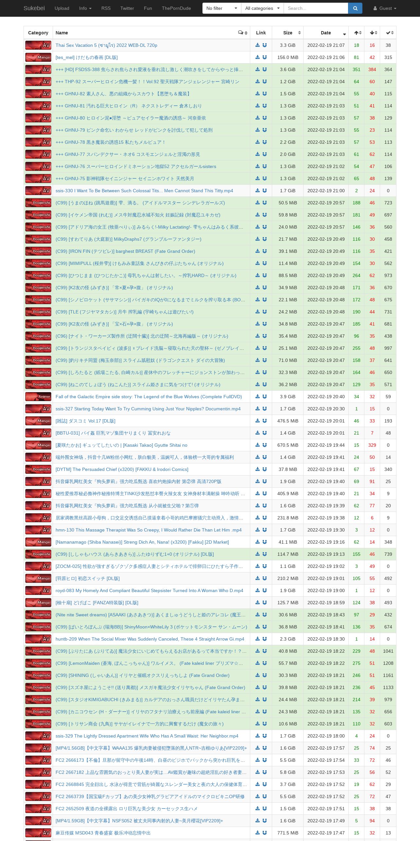Open magnet link for Galactic Empire side story
This screenshot has width=420, height=841.
point(265,397)
